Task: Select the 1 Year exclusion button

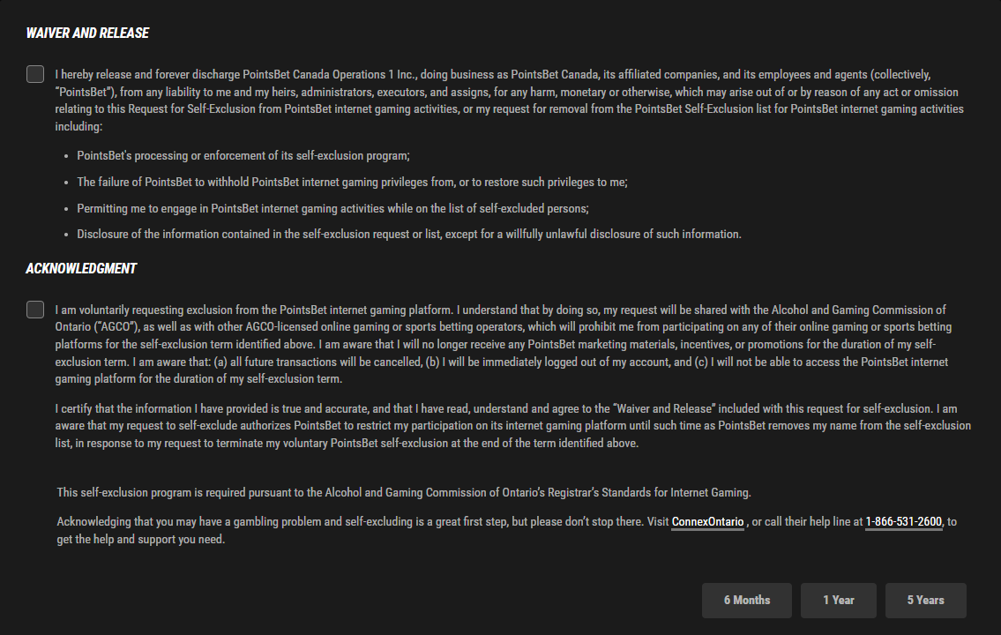Action: coord(838,601)
